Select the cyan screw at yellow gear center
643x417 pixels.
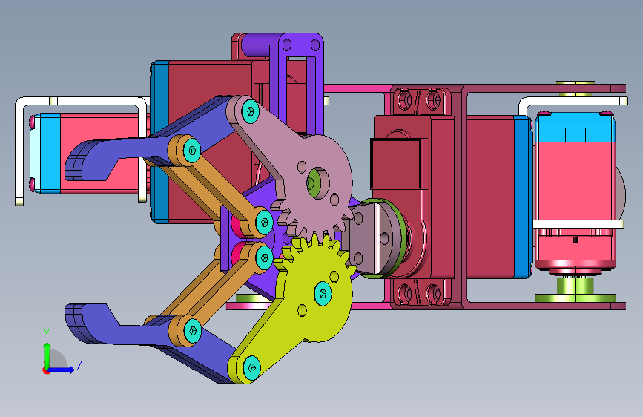(323, 294)
